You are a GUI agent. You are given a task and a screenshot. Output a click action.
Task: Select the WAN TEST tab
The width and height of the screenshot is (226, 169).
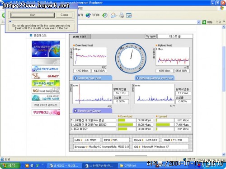[x=80, y=37]
